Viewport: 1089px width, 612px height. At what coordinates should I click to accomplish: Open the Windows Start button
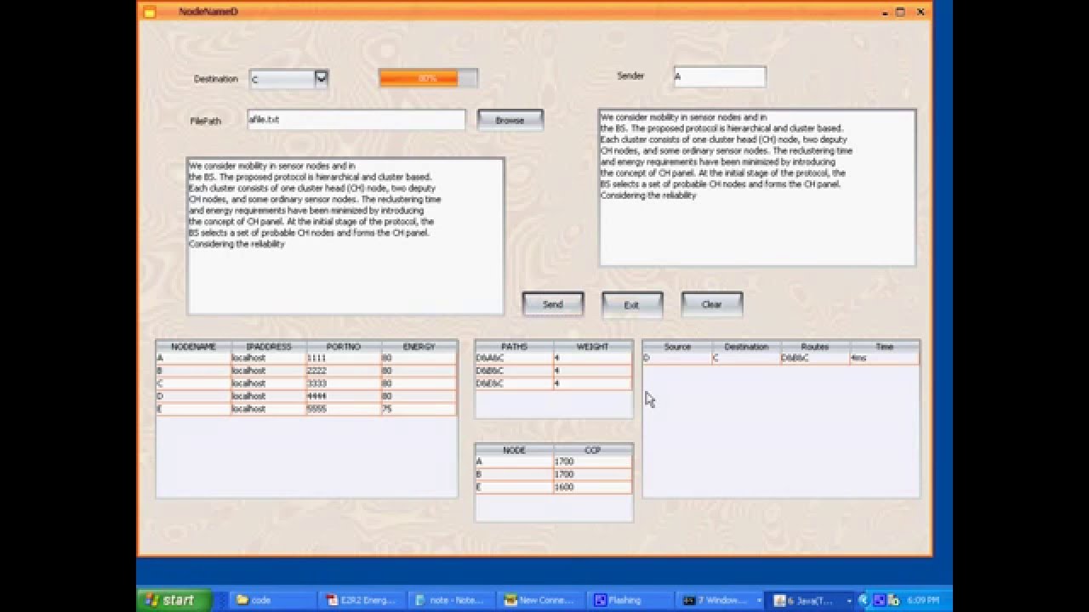pyautogui.click(x=174, y=599)
